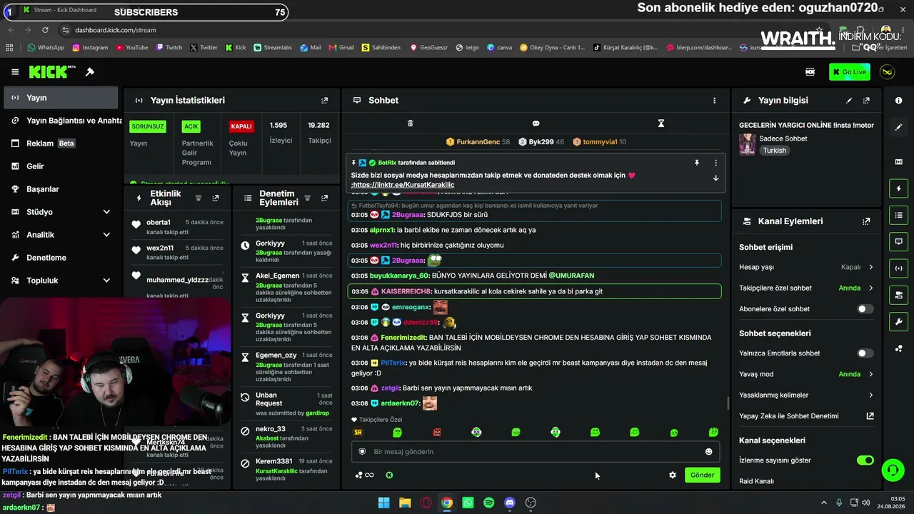Viewport: 914px width, 514px height.
Task: Click the chat bubble icon in right rail
Action: 898,242
